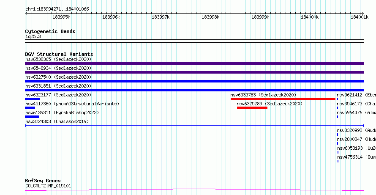The image size is (376, 195).
Task: Click the Cytogenetic Bands track heading
Action: (50, 31)
